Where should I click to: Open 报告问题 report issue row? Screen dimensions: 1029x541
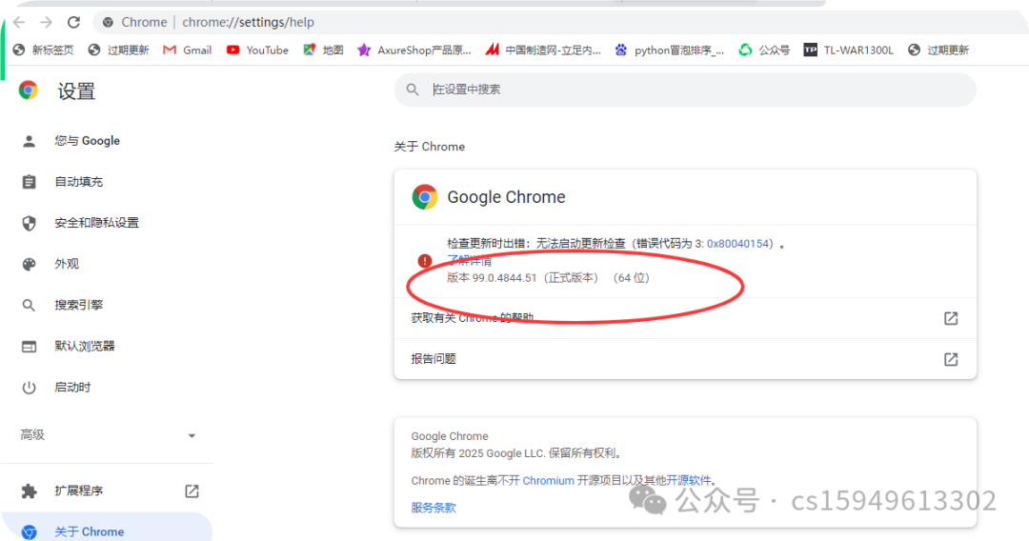point(685,359)
